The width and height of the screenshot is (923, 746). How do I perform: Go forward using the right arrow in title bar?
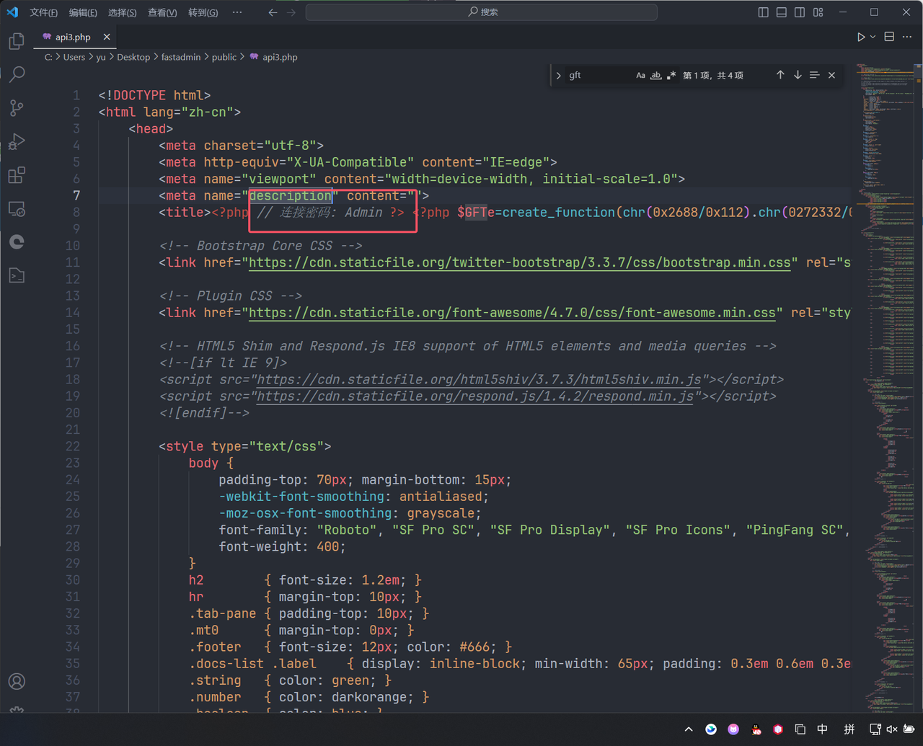point(291,12)
